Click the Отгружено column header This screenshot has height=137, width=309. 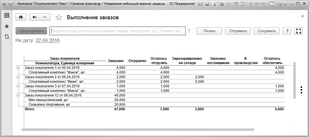pyautogui.click(x=137, y=61)
